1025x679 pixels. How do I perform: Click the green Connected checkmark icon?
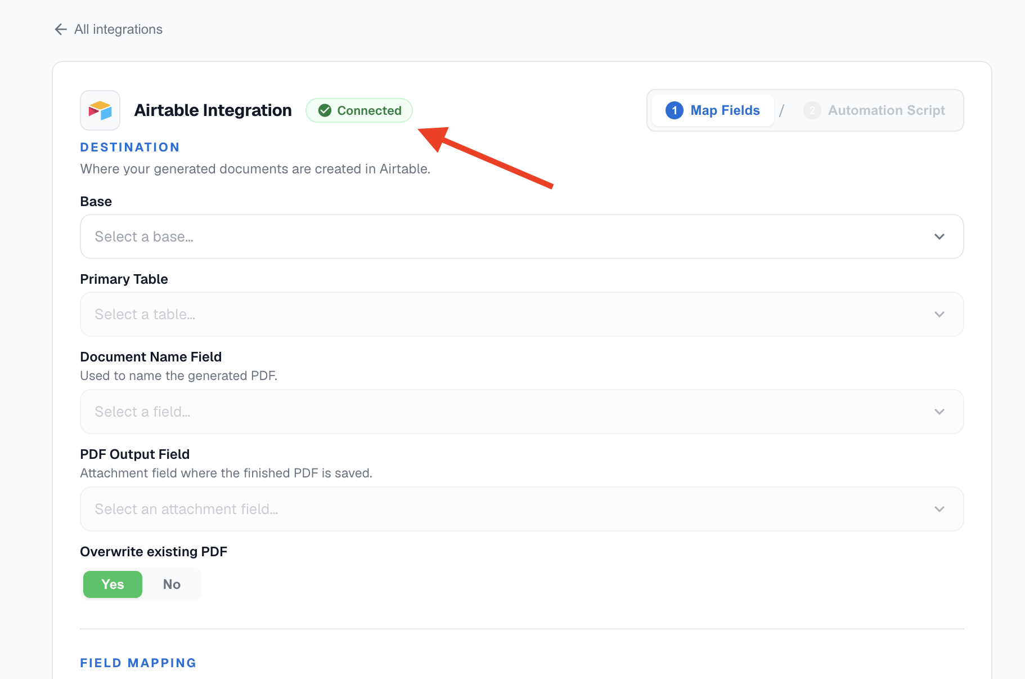point(325,110)
